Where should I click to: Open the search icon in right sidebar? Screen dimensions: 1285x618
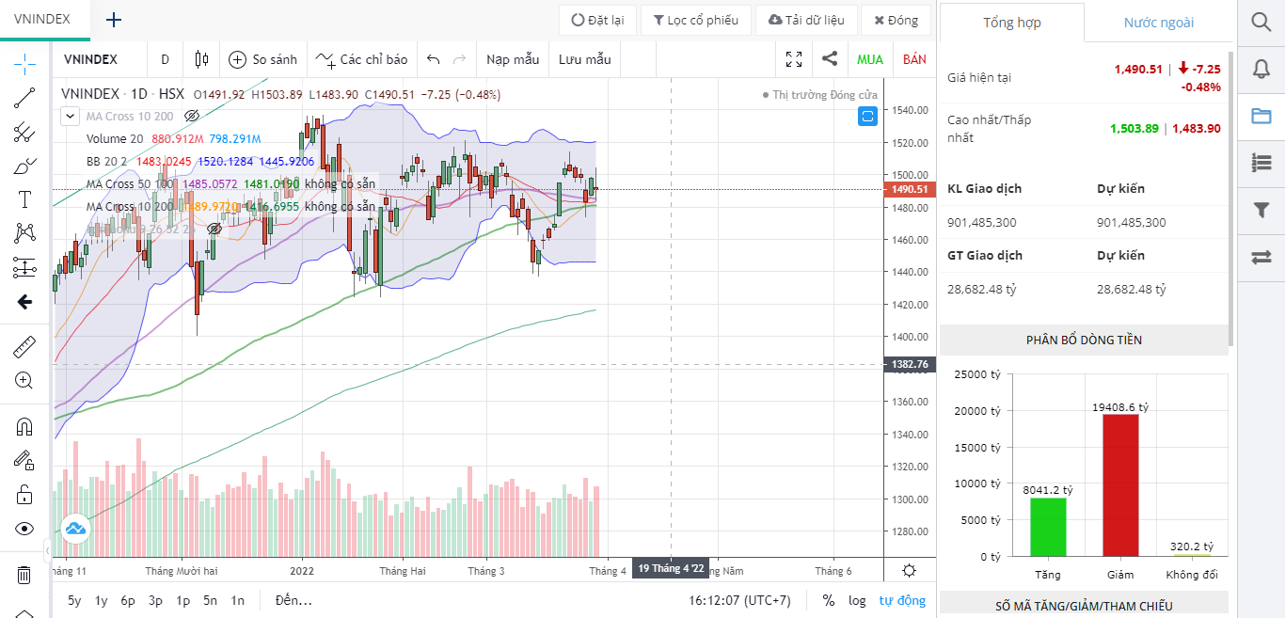click(x=1261, y=21)
